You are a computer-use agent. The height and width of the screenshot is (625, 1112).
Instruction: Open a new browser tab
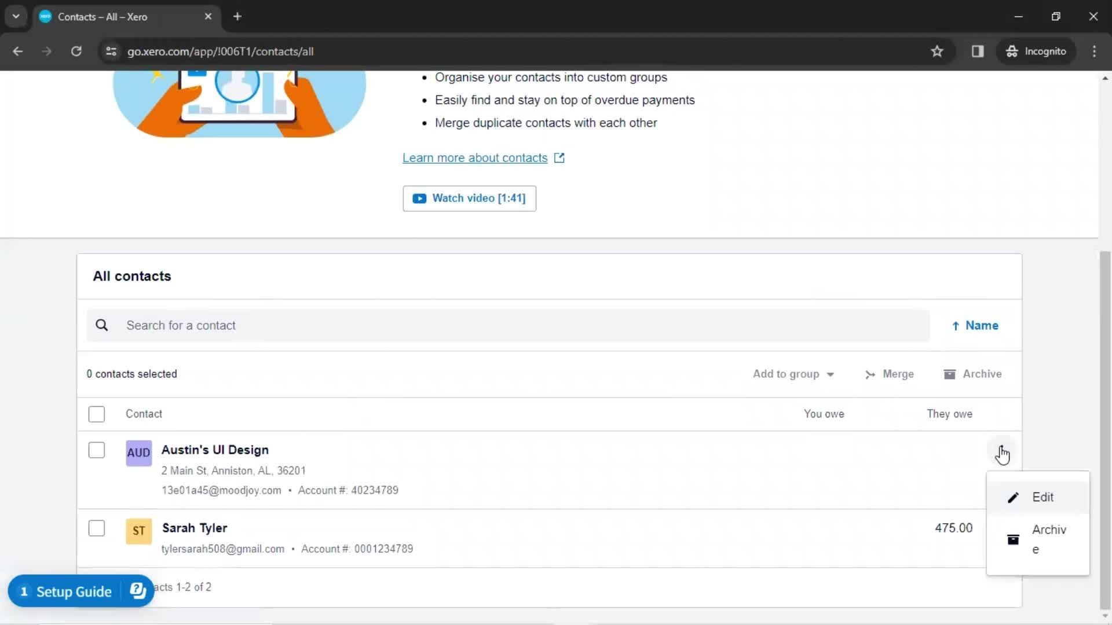[x=237, y=17]
